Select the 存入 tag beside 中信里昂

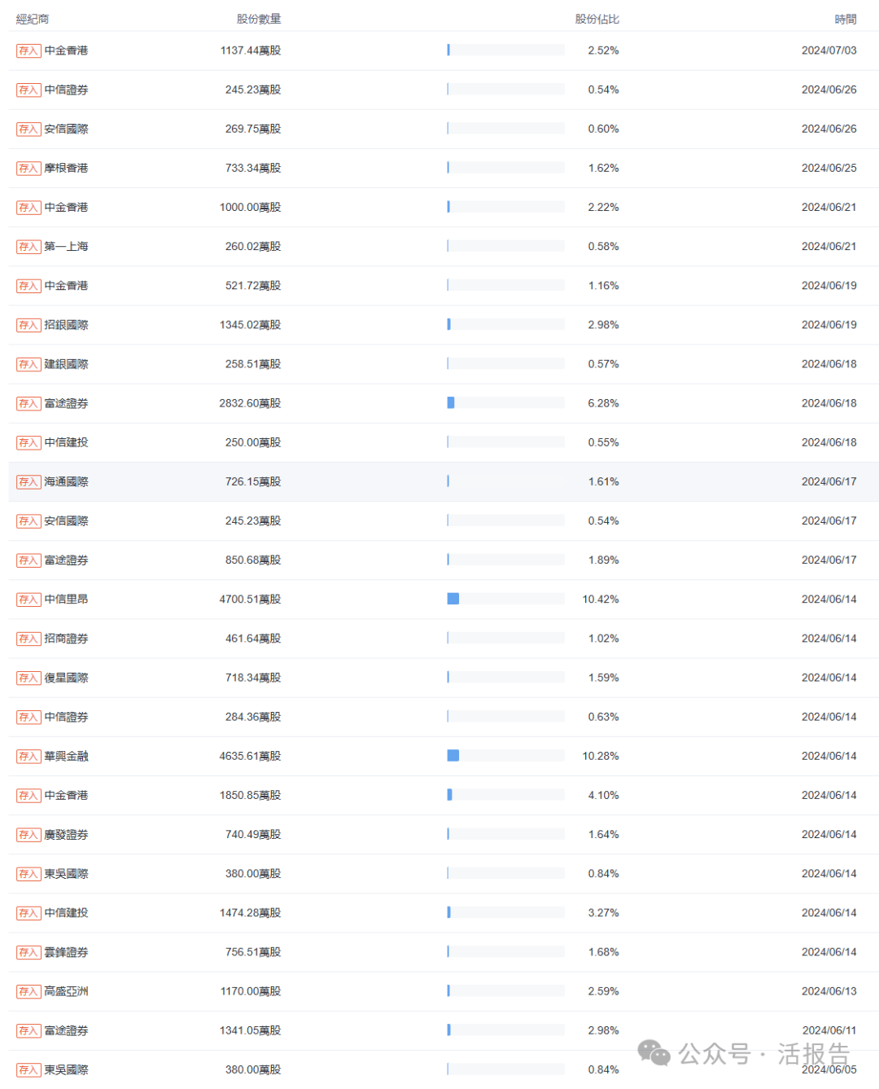pyautogui.click(x=28, y=599)
